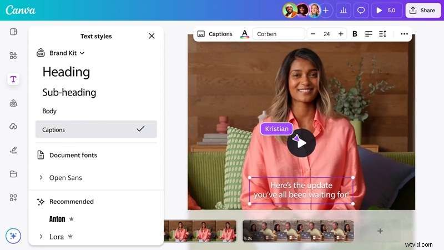The height and width of the screenshot is (250, 444).
Task: Toggle bold formatting
Action: click(355, 34)
